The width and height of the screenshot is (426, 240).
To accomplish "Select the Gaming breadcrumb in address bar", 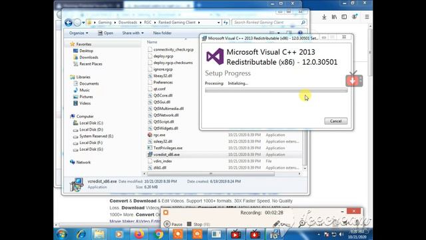I will 105,22.
